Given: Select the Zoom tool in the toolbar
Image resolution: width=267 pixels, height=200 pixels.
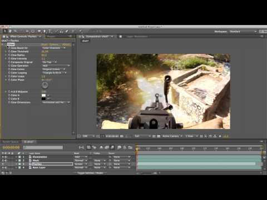Looking at the screenshot, I should coord(16,31).
